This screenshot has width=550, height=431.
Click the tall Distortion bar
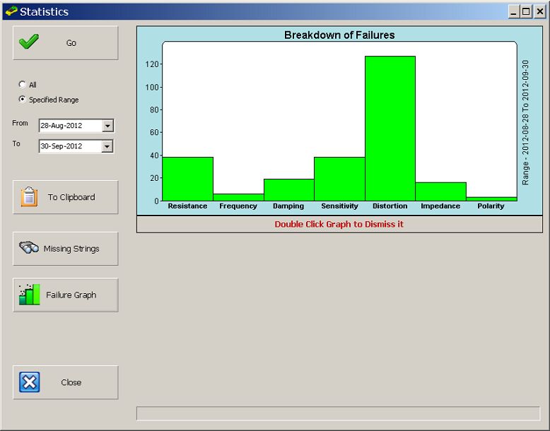(390, 129)
